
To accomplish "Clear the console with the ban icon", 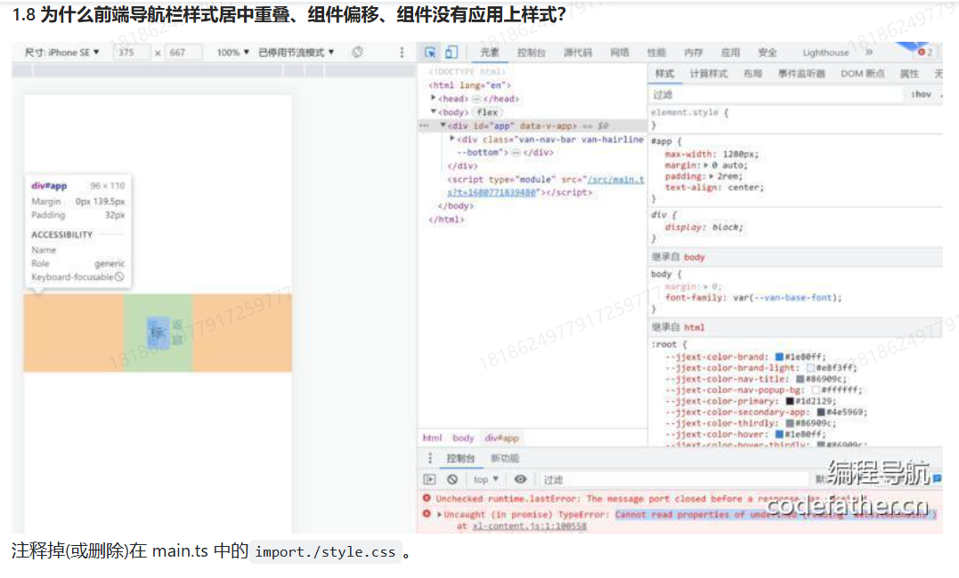I will (452, 479).
